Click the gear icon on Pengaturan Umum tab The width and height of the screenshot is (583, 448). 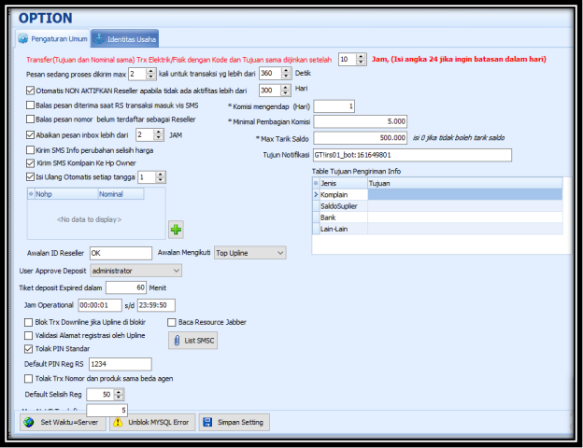23,38
